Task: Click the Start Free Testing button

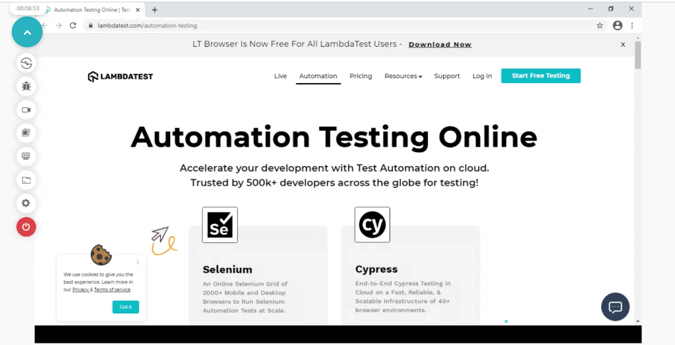Action: (x=541, y=76)
